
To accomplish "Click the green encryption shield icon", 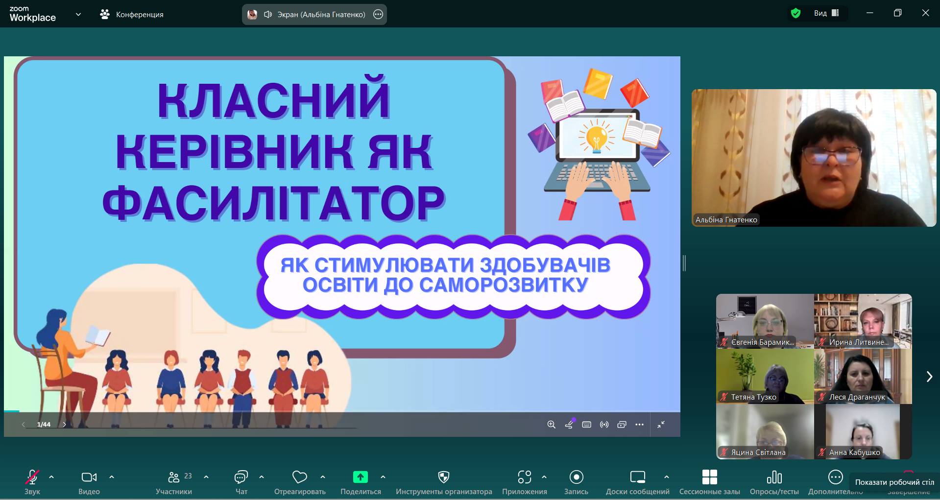I will coord(796,13).
